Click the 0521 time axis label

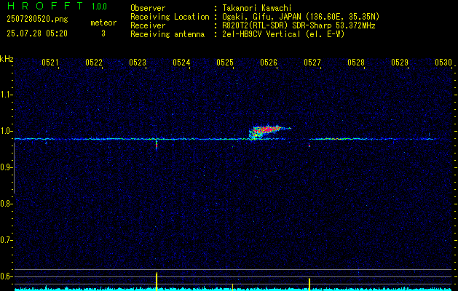50,62
